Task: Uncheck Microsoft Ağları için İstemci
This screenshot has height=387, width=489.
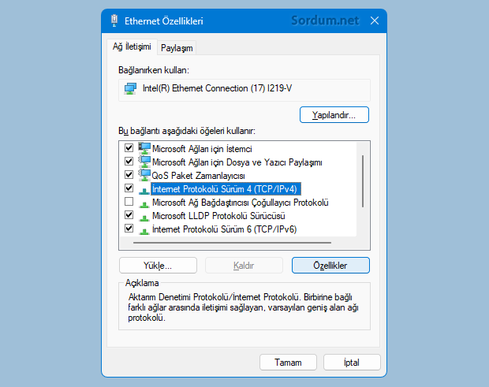Action: click(129, 147)
